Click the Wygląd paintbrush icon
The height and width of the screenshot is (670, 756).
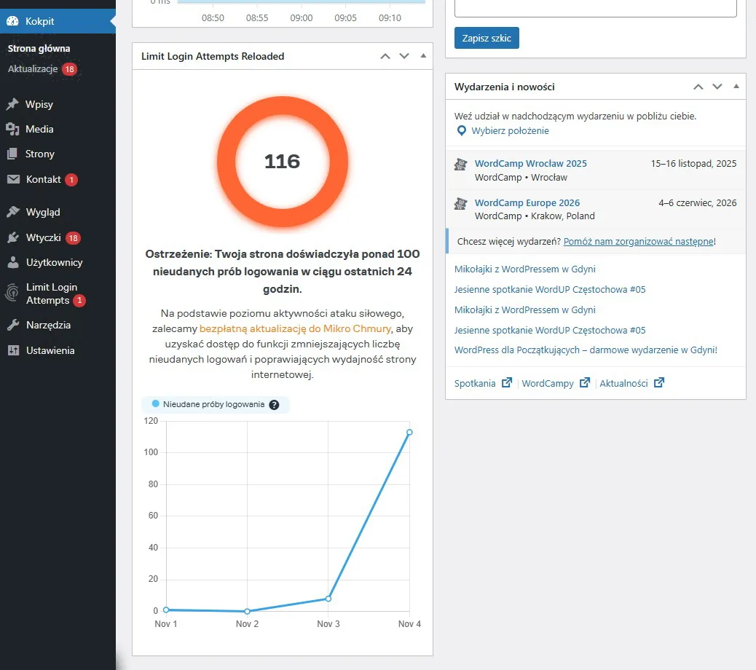[13, 212]
